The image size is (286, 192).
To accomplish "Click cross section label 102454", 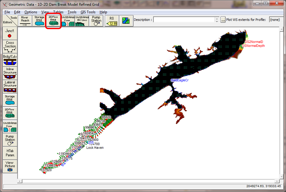I will [88, 133].
